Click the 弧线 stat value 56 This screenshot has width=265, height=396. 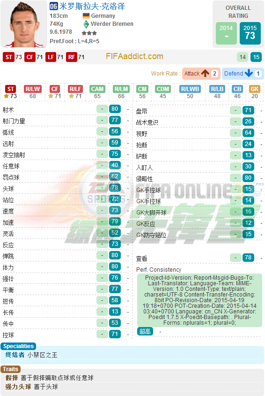[x=115, y=131]
